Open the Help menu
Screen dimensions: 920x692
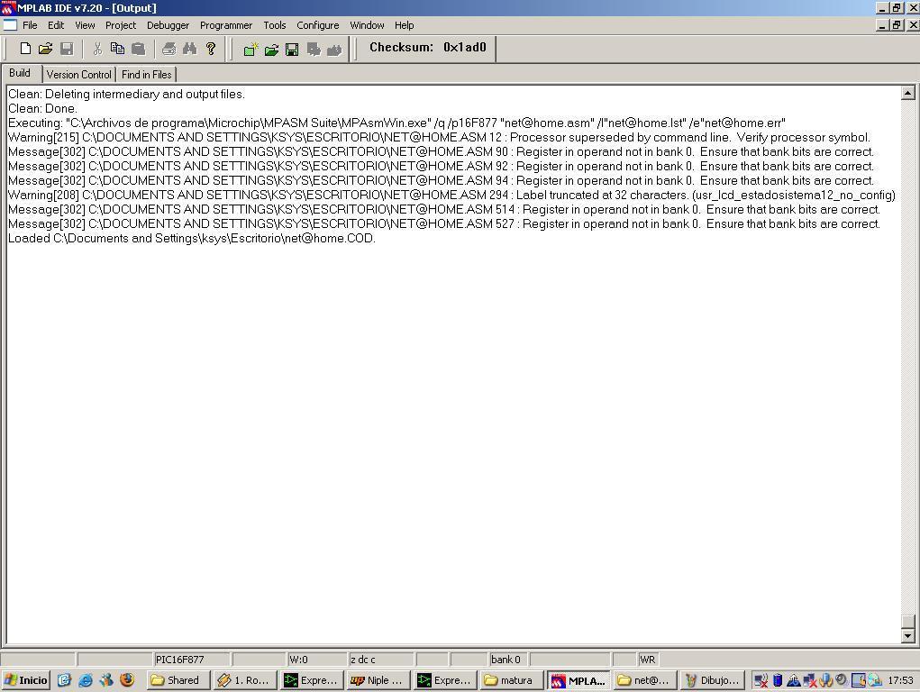coord(404,25)
